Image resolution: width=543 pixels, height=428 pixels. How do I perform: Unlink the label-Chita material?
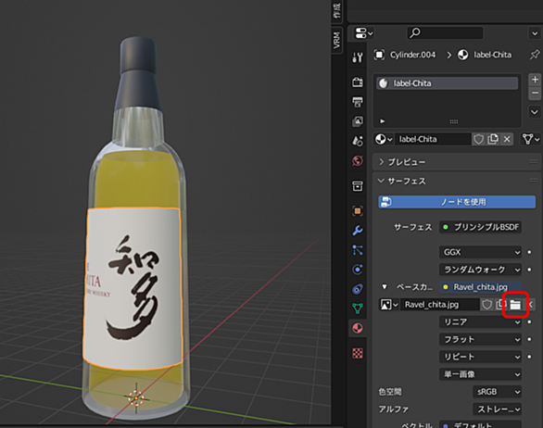click(507, 139)
